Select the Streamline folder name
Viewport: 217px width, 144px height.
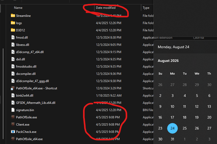pos(23,16)
